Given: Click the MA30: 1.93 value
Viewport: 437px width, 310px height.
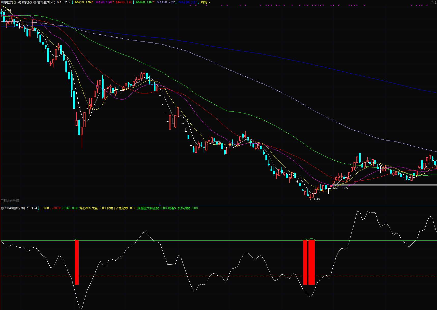Looking at the screenshot, I should click(x=124, y=2).
